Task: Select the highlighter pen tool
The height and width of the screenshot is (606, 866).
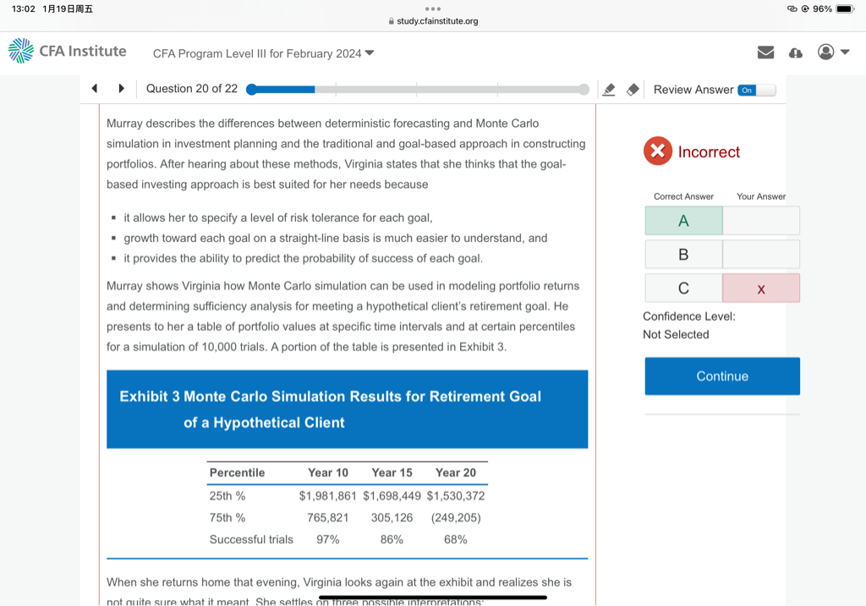Action: tap(608, 90)
